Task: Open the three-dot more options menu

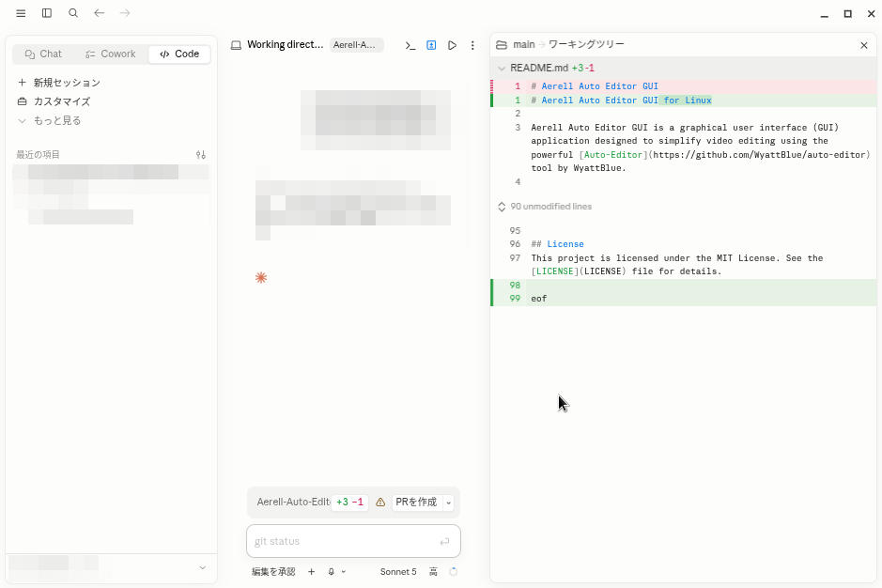Action: click(x=472, y=45)
